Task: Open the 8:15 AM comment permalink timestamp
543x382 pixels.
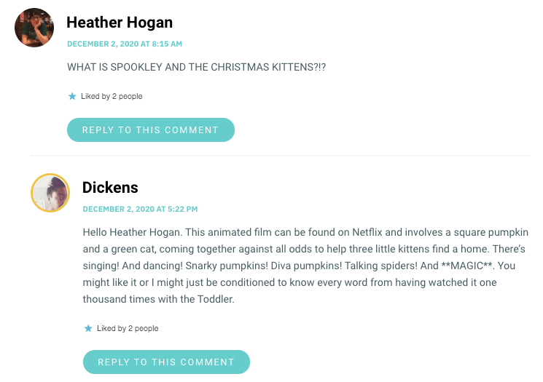Action: 125,44
